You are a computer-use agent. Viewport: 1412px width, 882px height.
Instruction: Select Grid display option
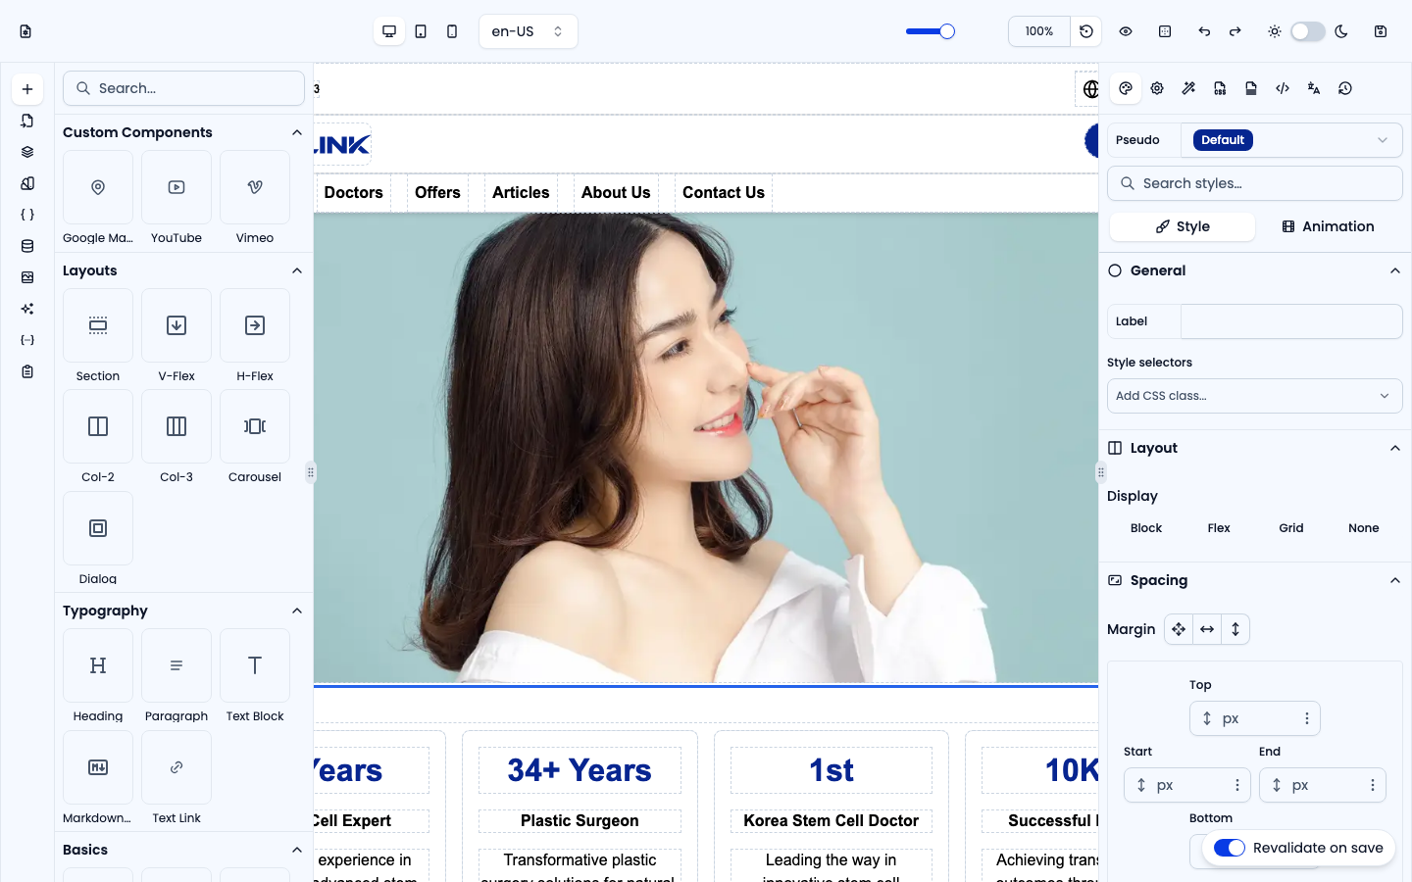pos(1291,528)
